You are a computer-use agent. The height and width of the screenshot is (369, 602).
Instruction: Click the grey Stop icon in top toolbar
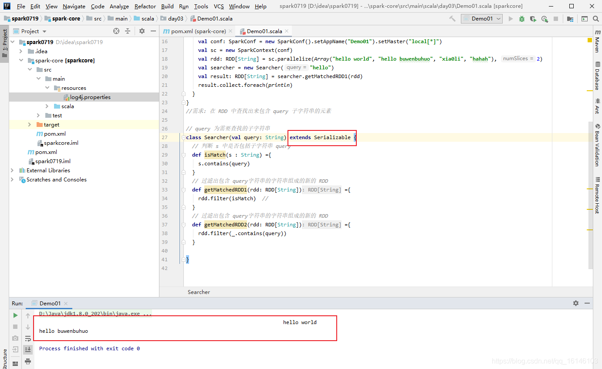point(556,19)
